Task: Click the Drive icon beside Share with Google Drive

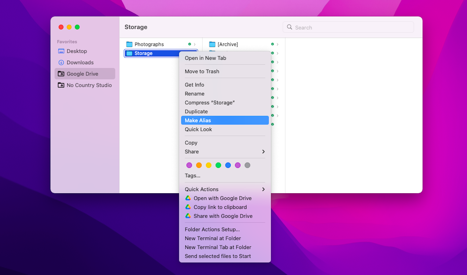Action: [x=188, y=216]
